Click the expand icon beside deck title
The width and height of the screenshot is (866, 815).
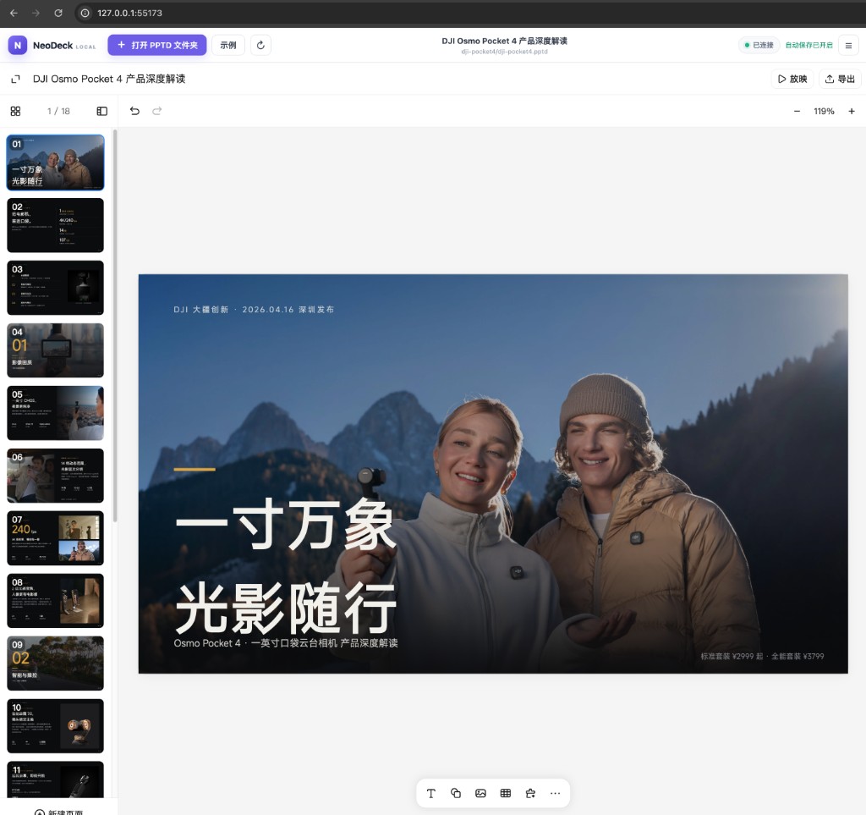point(15,79)
